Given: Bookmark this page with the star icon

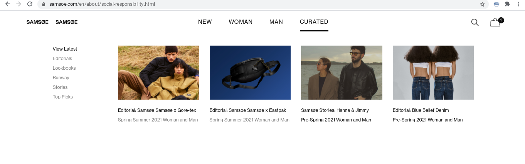Looking at the screenshot, I should 482,4.
